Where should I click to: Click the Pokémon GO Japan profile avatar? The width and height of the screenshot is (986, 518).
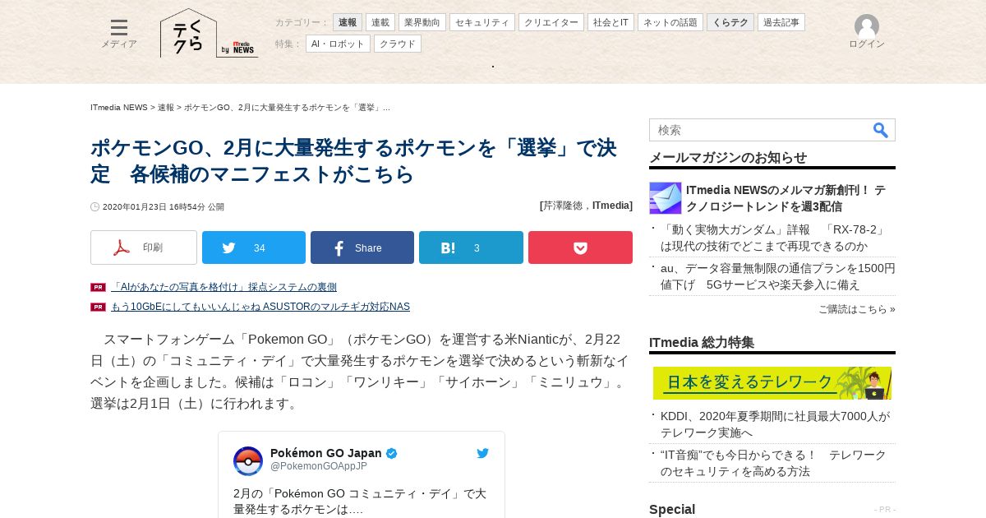click(248, 461)
